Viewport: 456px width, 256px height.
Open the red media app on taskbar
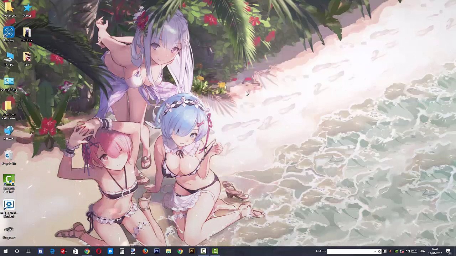click(63, 251)
